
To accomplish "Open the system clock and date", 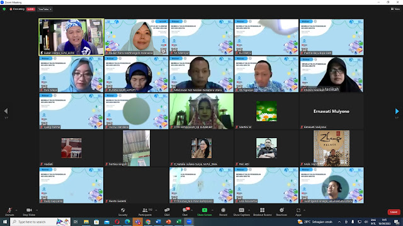I will point(385,222).
